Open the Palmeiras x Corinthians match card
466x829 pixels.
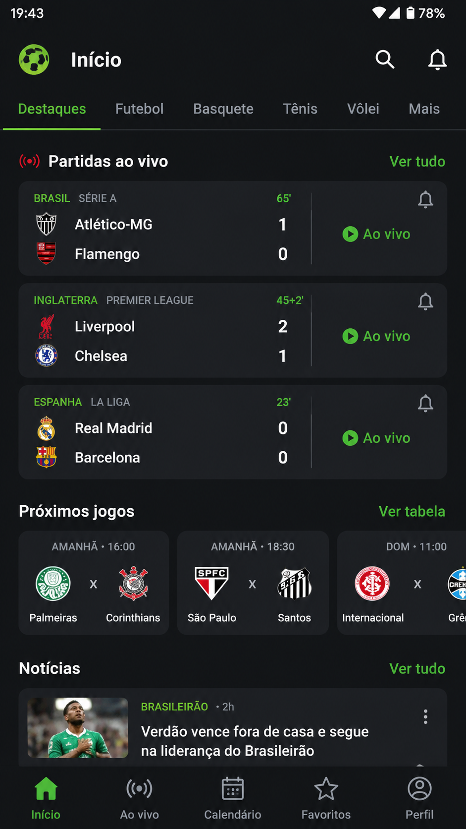[x=94, y=583]
